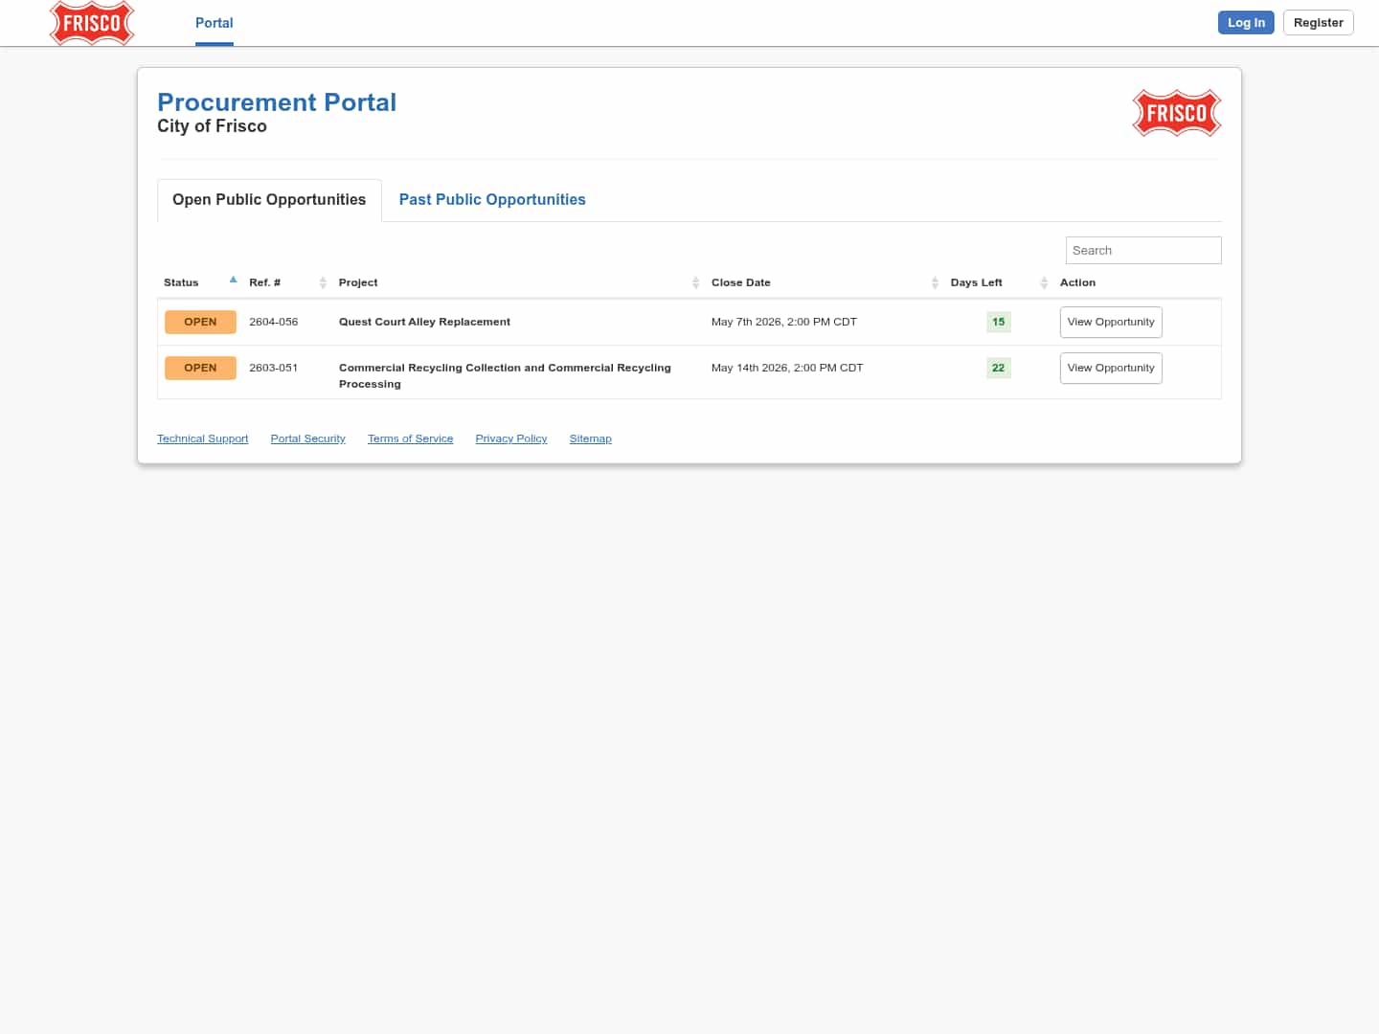The height and width of the screenshot is (1034, 1379).
Task: Select Open Public Opportunities tab
Action: pos(269,199)
